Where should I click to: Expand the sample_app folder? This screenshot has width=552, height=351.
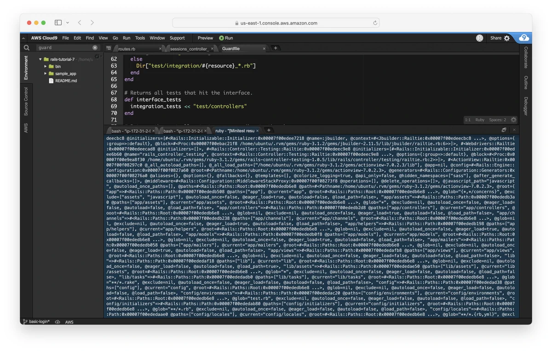click(x=46, y=73)
